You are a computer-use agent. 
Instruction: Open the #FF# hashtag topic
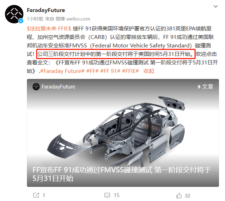pos(92,71)
